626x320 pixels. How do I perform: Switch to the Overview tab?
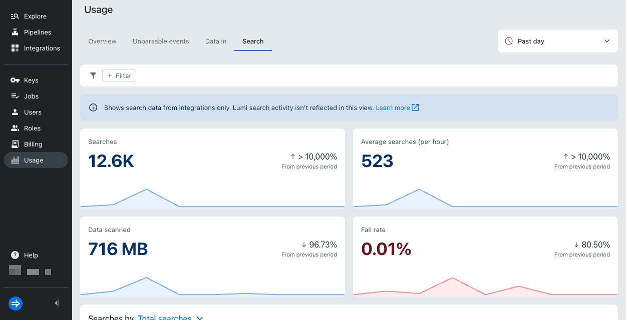tap(102, 41)
